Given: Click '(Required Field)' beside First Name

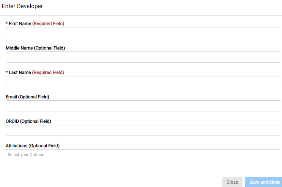Looking at the screenshot, I should [x=48, y=23].
